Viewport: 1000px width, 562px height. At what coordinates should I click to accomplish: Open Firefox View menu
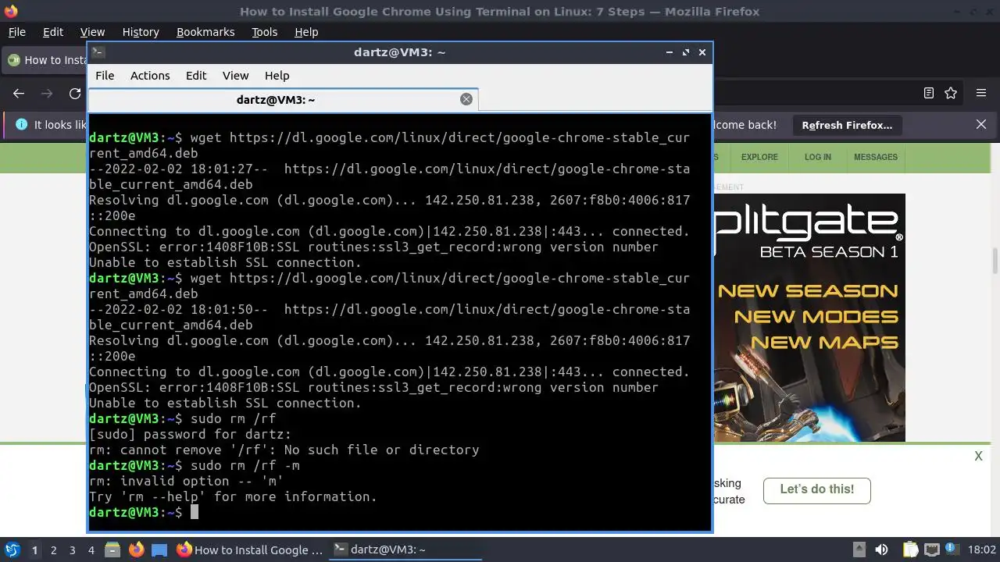[92, 32]
